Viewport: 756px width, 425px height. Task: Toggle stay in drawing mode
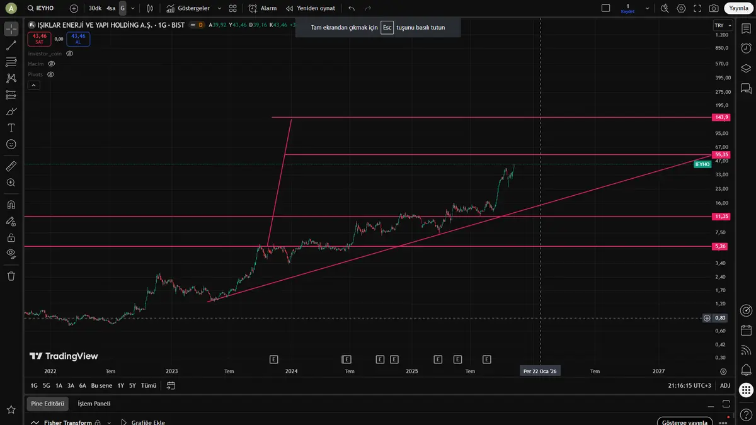point(11,221)
